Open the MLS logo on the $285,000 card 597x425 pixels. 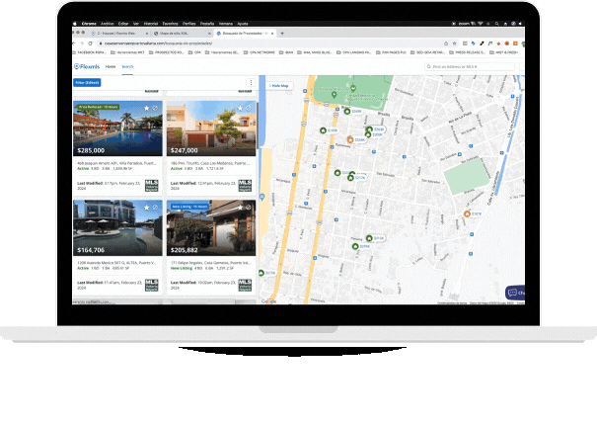pos(151,185)
